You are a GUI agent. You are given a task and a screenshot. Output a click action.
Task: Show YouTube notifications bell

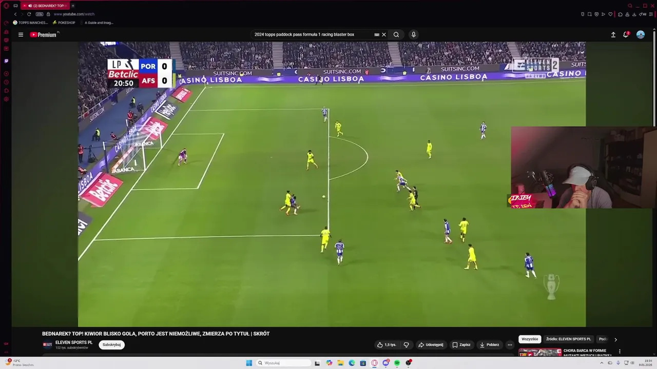(x=626, y=34)
